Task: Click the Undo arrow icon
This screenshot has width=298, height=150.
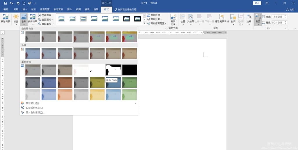Action: pos(11,3)
